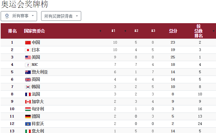Click the ROC emblem icon

coord(28,65)
